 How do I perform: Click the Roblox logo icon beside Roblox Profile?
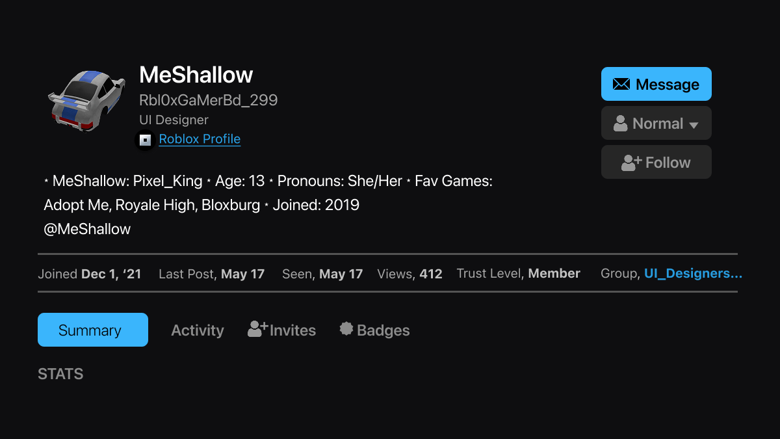[144, 139]
